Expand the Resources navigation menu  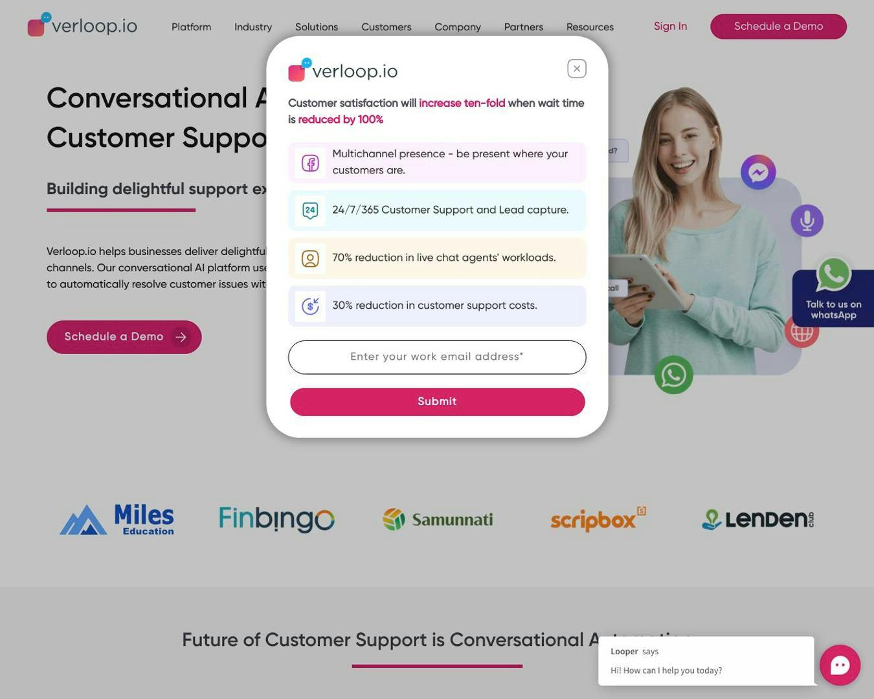(590, 27)
